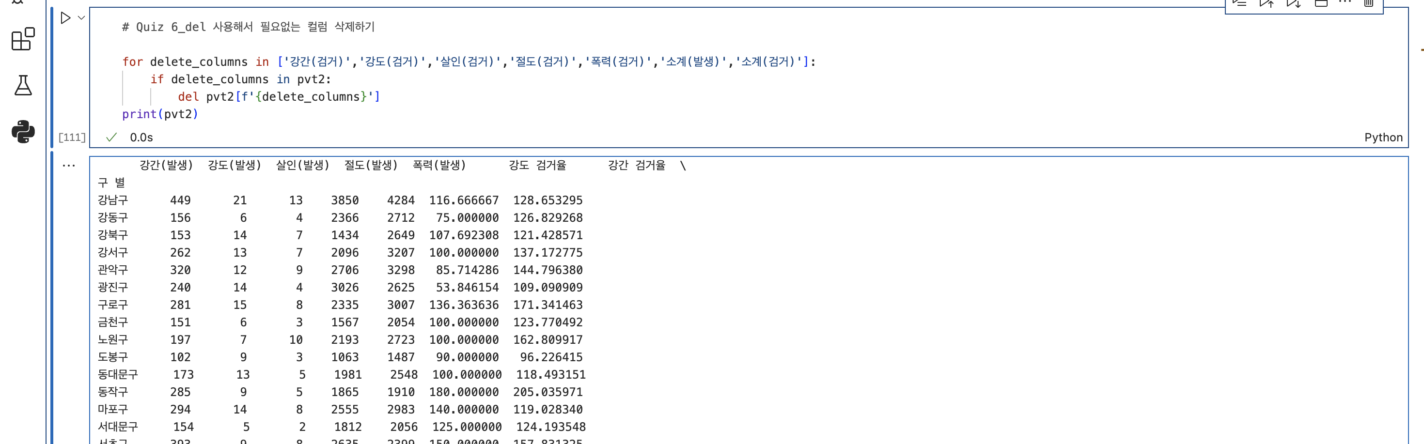Click the 강도 검거율 column header
Image resolution: width=1424 pixels, height=444 pixels.
click(537, 165)
